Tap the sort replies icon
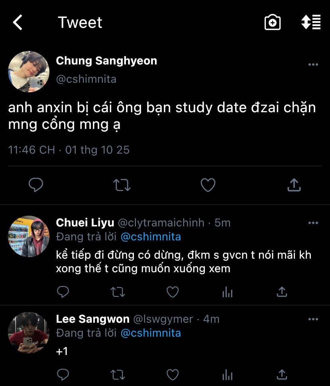Viewport: 330px width, 386px height. tap(311, 22)
